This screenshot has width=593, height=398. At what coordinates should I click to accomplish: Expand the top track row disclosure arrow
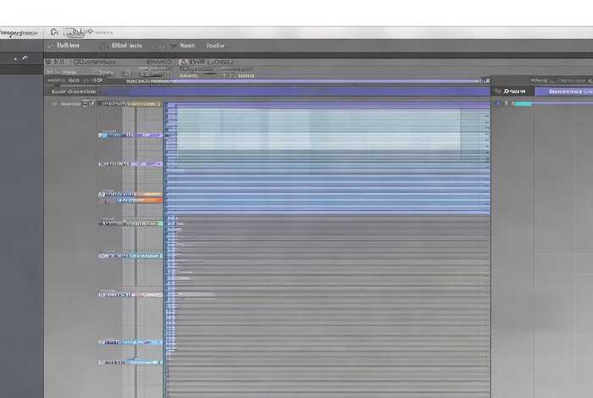tap(54, 103)
